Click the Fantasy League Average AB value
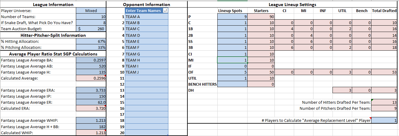This screenshot has height=136, width=399. pyautogui.click(x=91, y=66)
